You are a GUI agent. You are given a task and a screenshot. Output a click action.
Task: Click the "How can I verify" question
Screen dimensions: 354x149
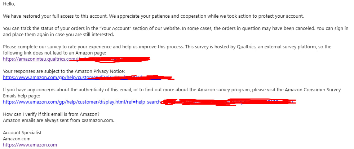coord(51,114)
